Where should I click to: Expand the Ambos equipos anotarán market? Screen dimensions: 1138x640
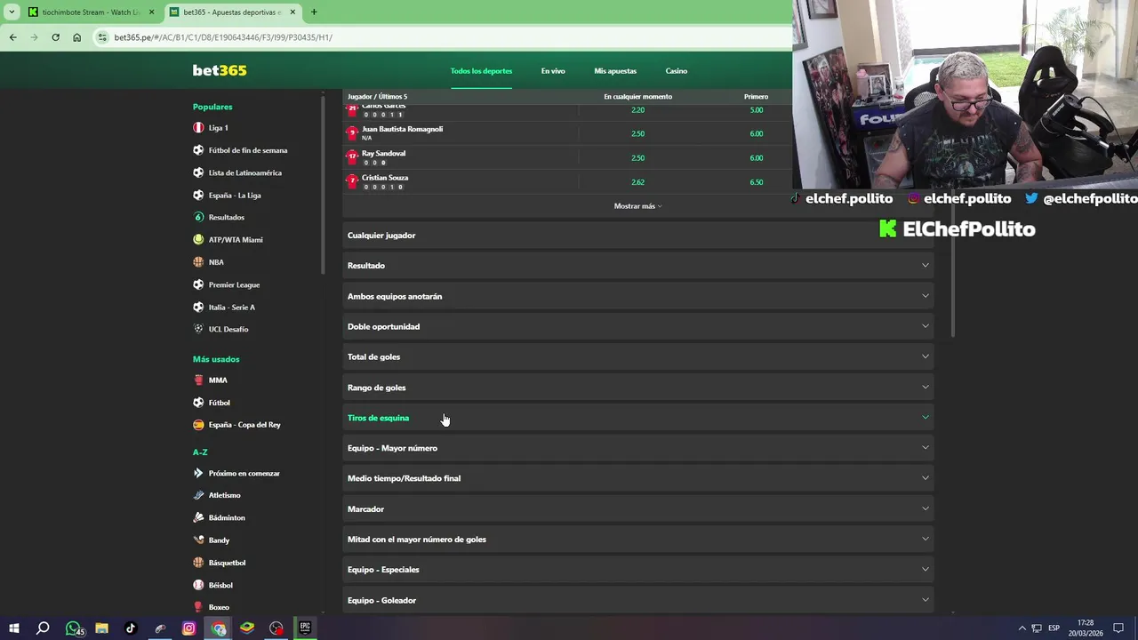(x=637, y=296)
